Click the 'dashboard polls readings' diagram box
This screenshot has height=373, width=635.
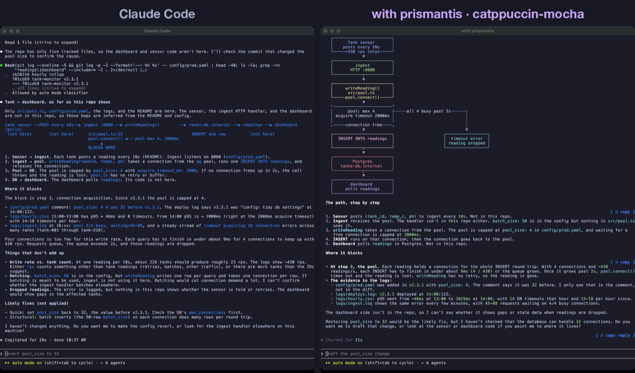(362, 186)
